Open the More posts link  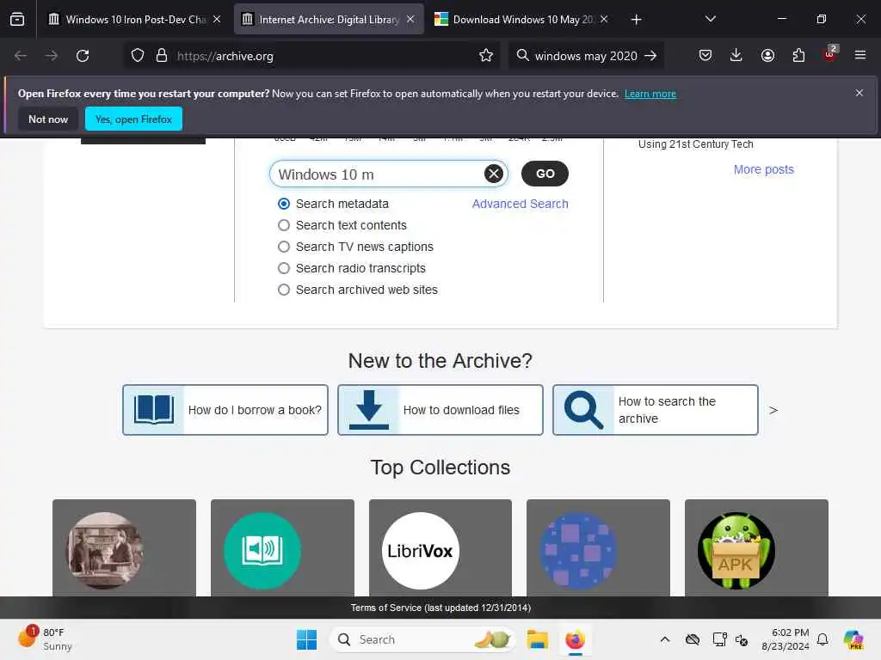click(x=764, y=169)
